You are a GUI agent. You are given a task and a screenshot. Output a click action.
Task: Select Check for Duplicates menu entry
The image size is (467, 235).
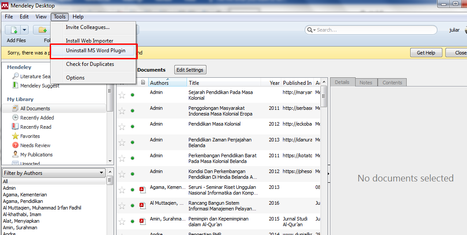coord(93,64)
